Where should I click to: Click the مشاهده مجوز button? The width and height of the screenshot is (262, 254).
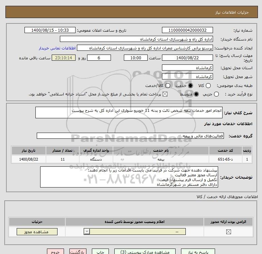[37, 232]
